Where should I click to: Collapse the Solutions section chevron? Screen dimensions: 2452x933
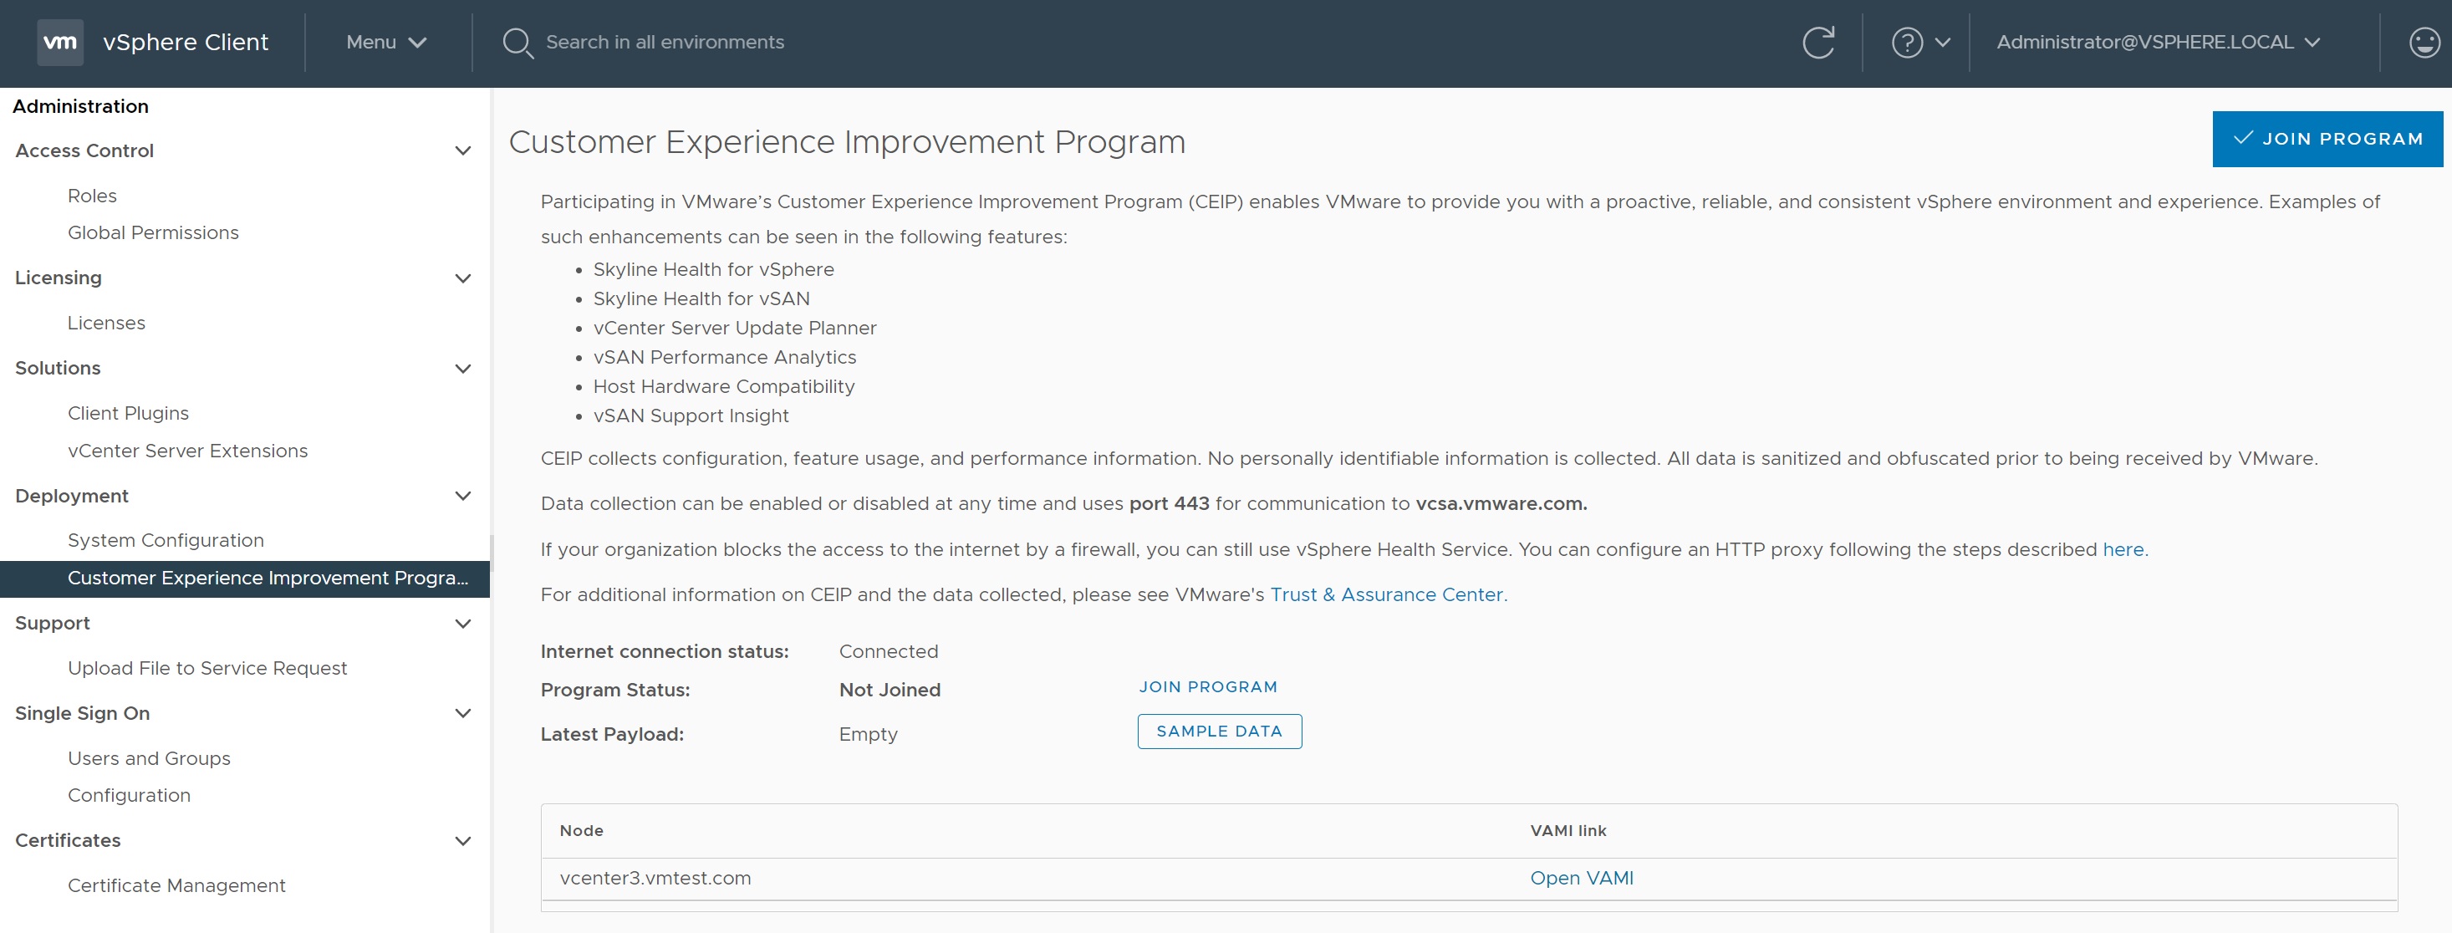pyautogui.click(x=462, y=369)
